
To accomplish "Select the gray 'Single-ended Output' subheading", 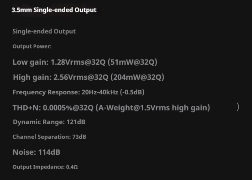I will click(x=44, y=31).
